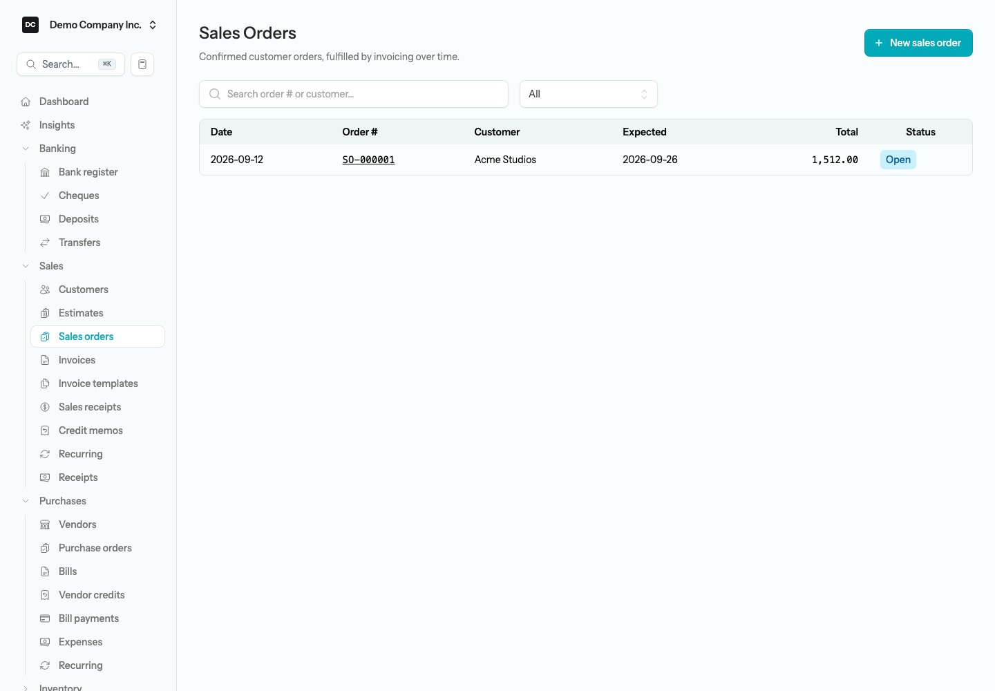Open the Demo Company Inc. switcher
This screenshot has height=691, width=995.
tap(90, 25)
